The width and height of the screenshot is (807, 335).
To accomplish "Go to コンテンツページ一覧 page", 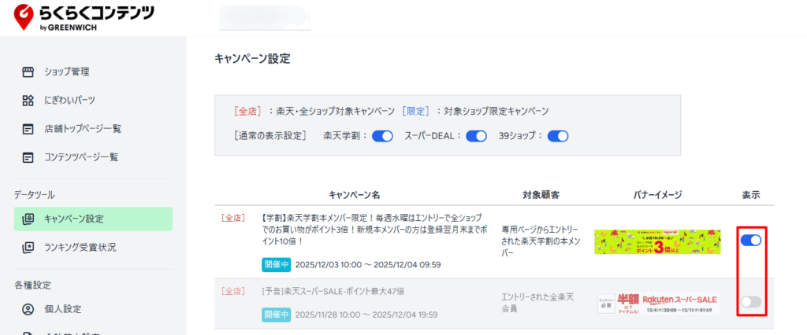I will 81,157.
